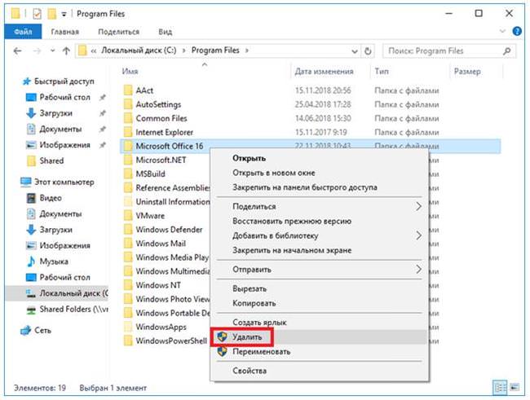530x400 pixels.
Task: Sort by the Имя column header
Action: click(x=130, y=72)
